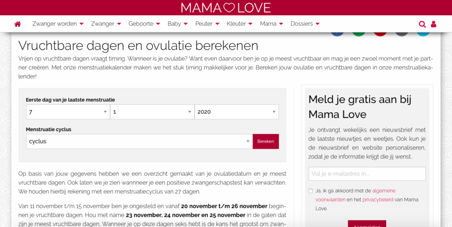
Task: Focus the e-mailadres input field
Action: [x=367, y=174]
